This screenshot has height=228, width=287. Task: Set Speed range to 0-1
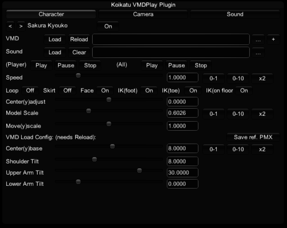click(x=213, y=78)
